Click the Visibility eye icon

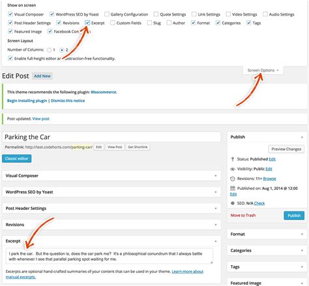click(x=233, y=169)
